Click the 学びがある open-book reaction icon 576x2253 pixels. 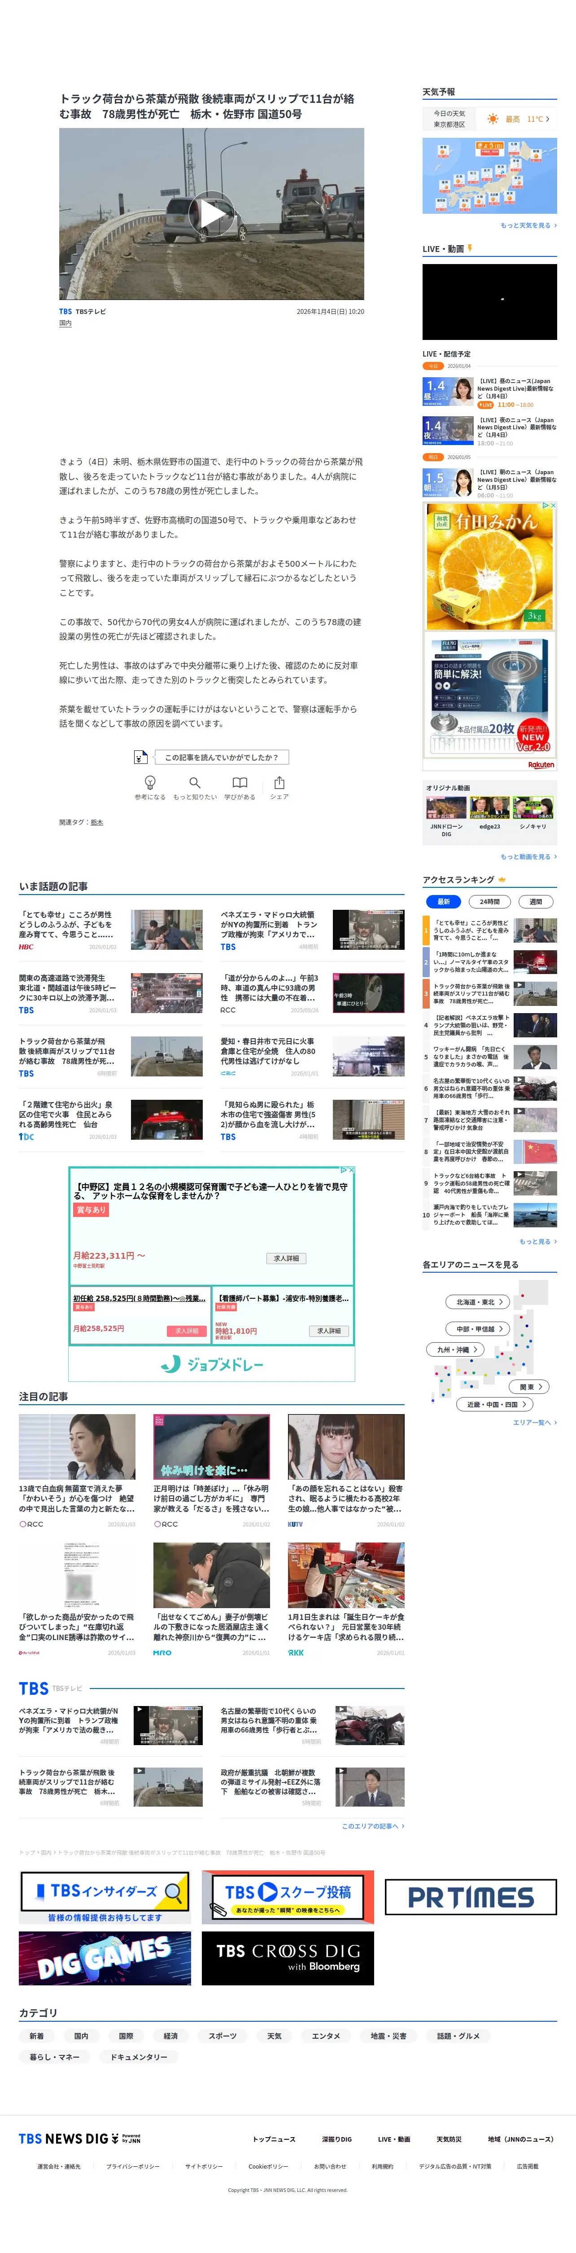pos(240,783)
